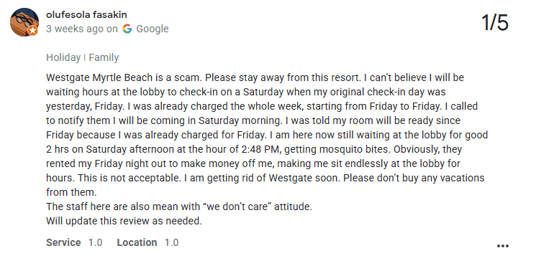Screen dimensions: 536x261
Task: Click the Location rating label
Action: (137, 242)
